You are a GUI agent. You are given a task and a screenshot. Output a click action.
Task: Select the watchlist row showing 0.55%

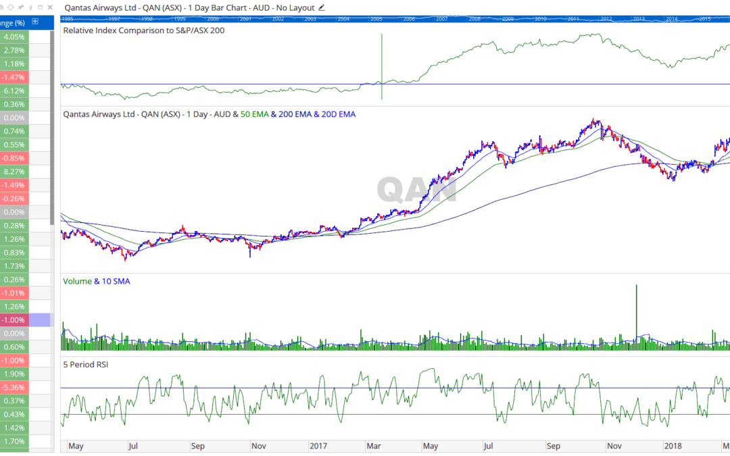click(x=25, y=145)
